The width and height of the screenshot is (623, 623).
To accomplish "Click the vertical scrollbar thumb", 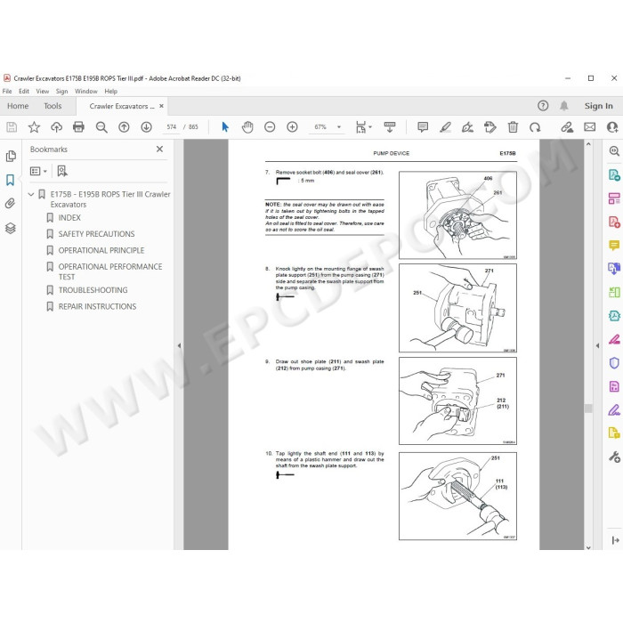I will pyautogui.click(x=588, y=408).
